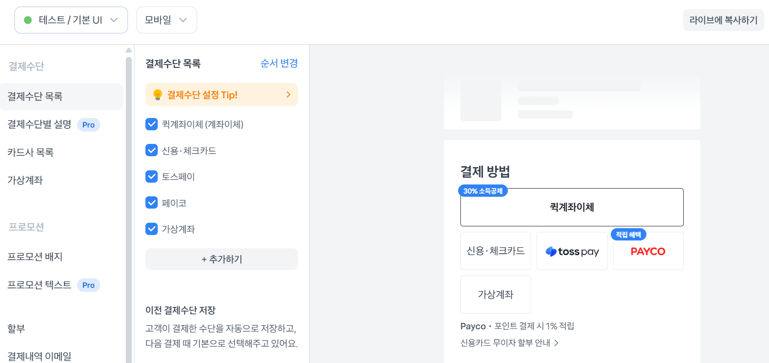
Task: Expand the 모바일 device dropdown
Action: coord(166,20)
